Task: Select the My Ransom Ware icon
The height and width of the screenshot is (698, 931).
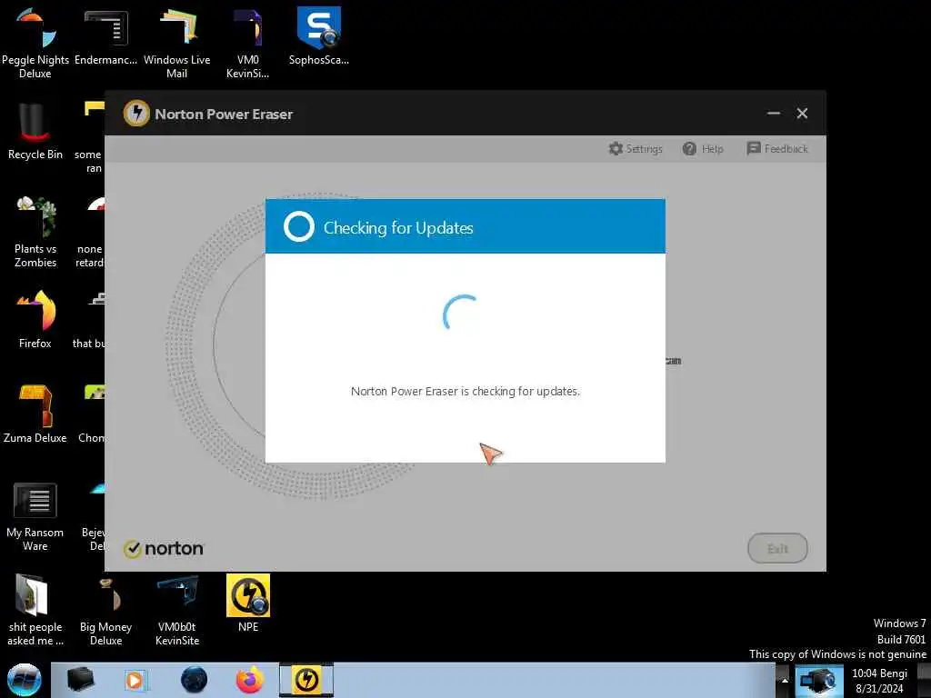Action: click(x=35, y=517)
